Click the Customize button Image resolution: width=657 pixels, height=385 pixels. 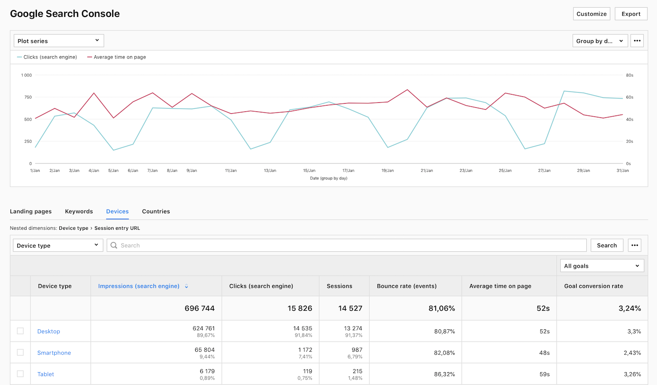(592, 14)
